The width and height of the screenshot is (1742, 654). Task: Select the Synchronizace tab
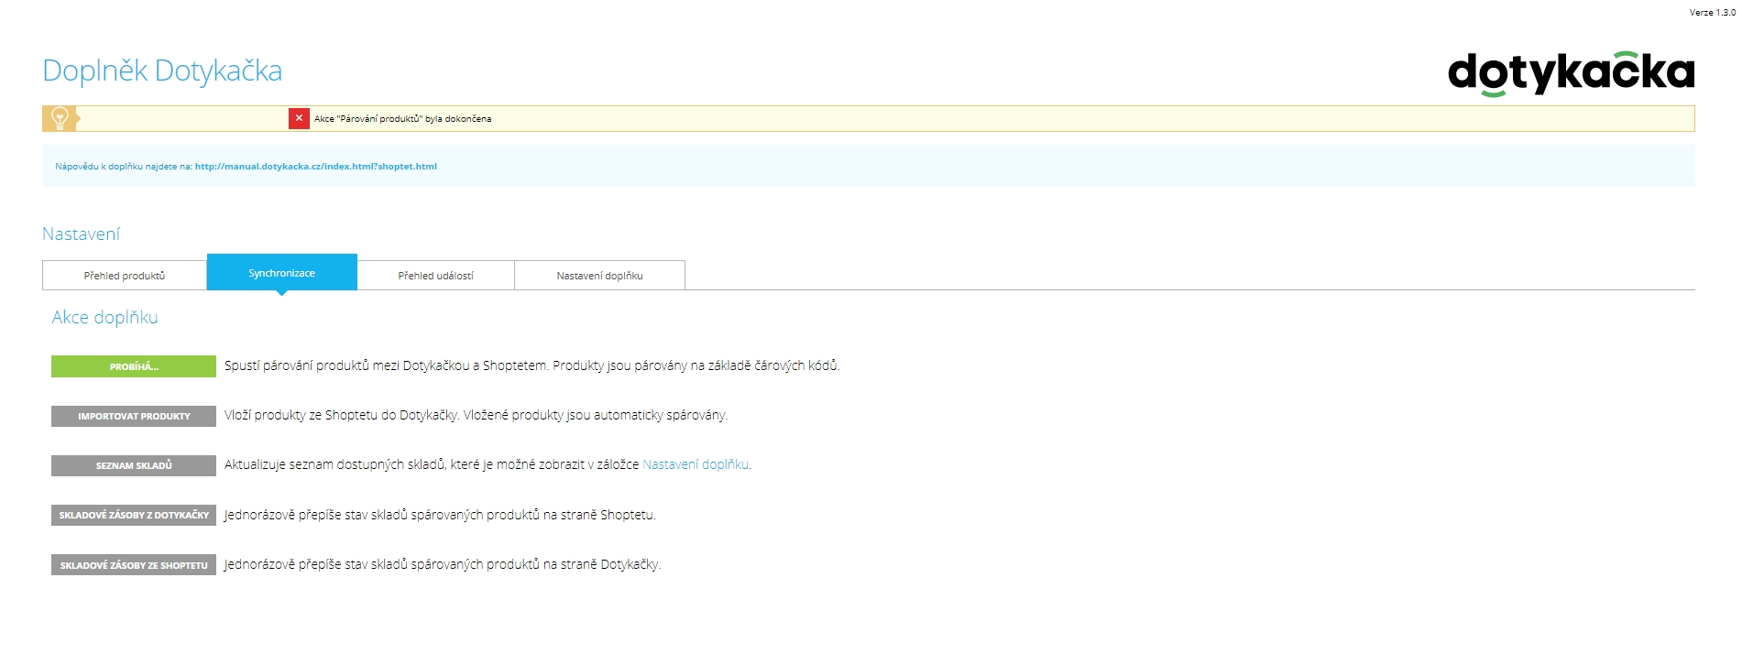click(281, 273)
